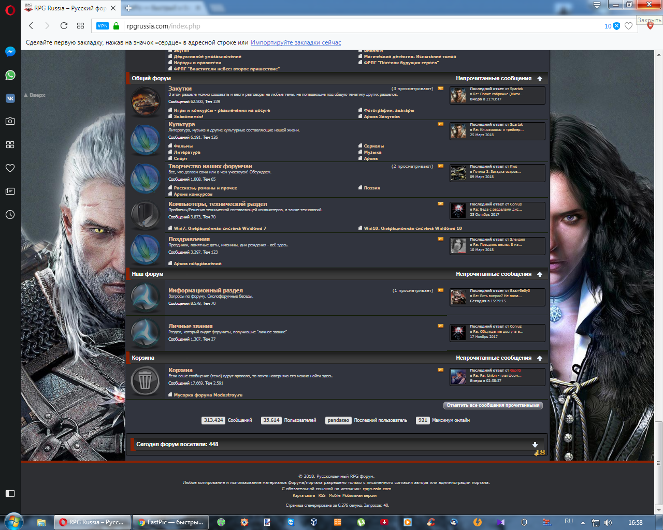Switch to the FastPic Chrome taskbar window
The width and height of the screenshot is (663, 530).
pyautogui.click(x=170, y=522)
